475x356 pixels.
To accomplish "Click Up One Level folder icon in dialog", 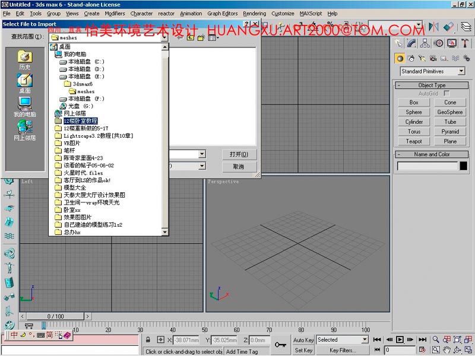I will click(x=190, y=37).
